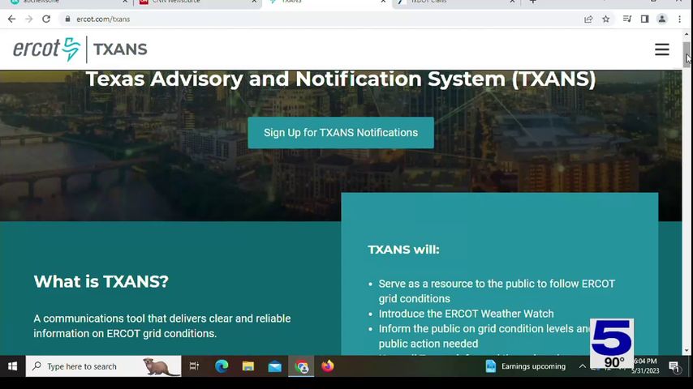Screen dimensions: 693x389
Task: Open Chrome's three-dot menu
Action: pyautogui.click(x=680, y=19)
